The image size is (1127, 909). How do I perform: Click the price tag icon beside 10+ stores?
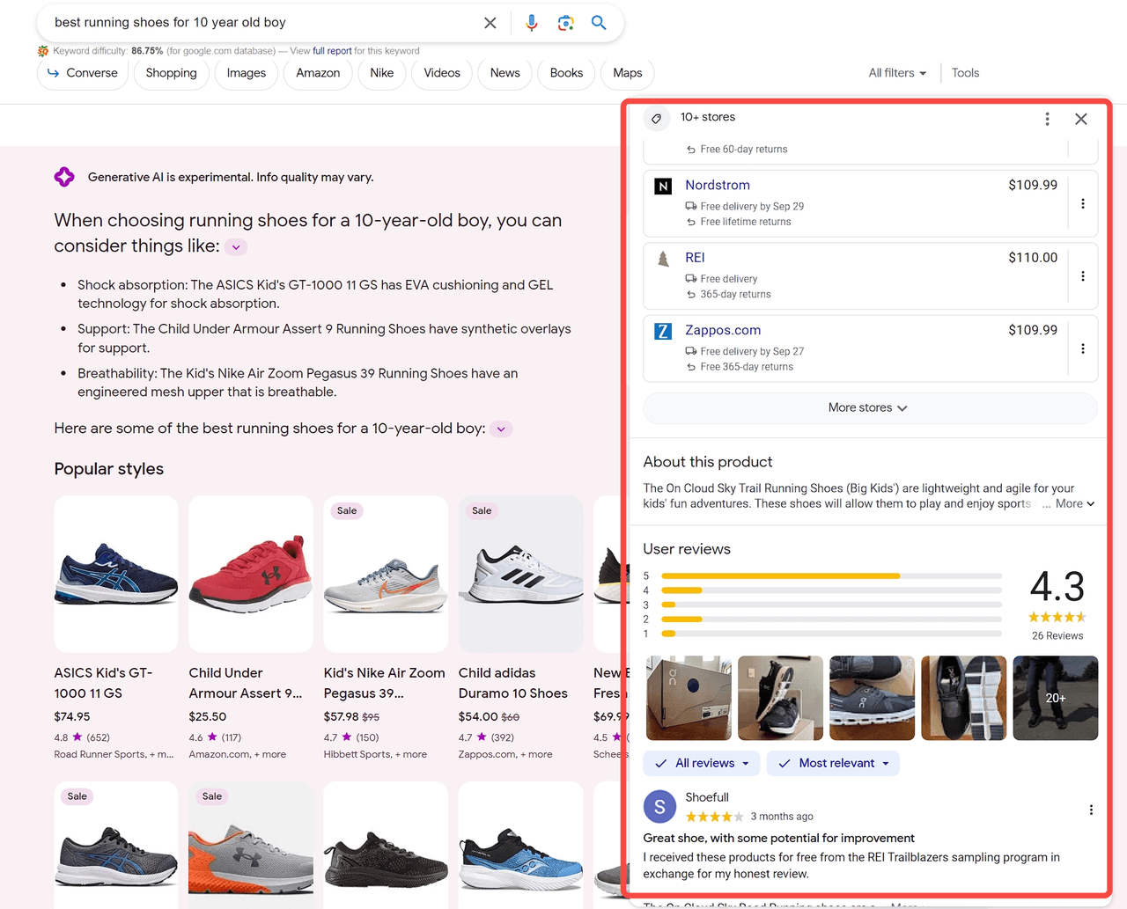click(x=657, y=119)
